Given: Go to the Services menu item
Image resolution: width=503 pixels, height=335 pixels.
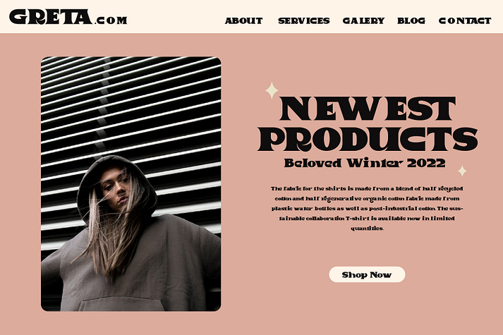Looking at the screenshot, I should coord(303,21).
